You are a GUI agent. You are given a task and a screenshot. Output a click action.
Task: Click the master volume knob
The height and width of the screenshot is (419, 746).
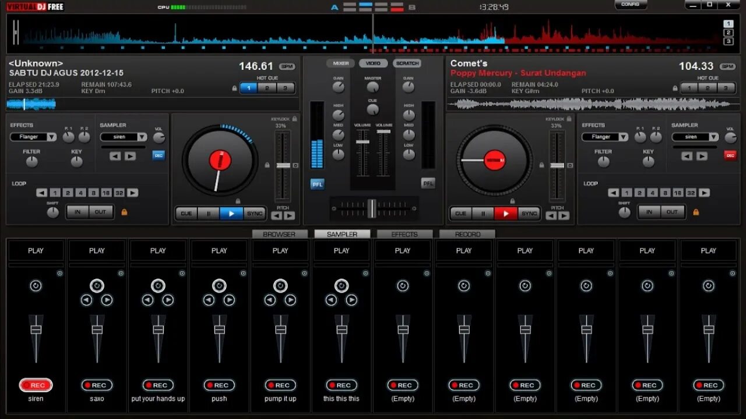tap(372, 87)
